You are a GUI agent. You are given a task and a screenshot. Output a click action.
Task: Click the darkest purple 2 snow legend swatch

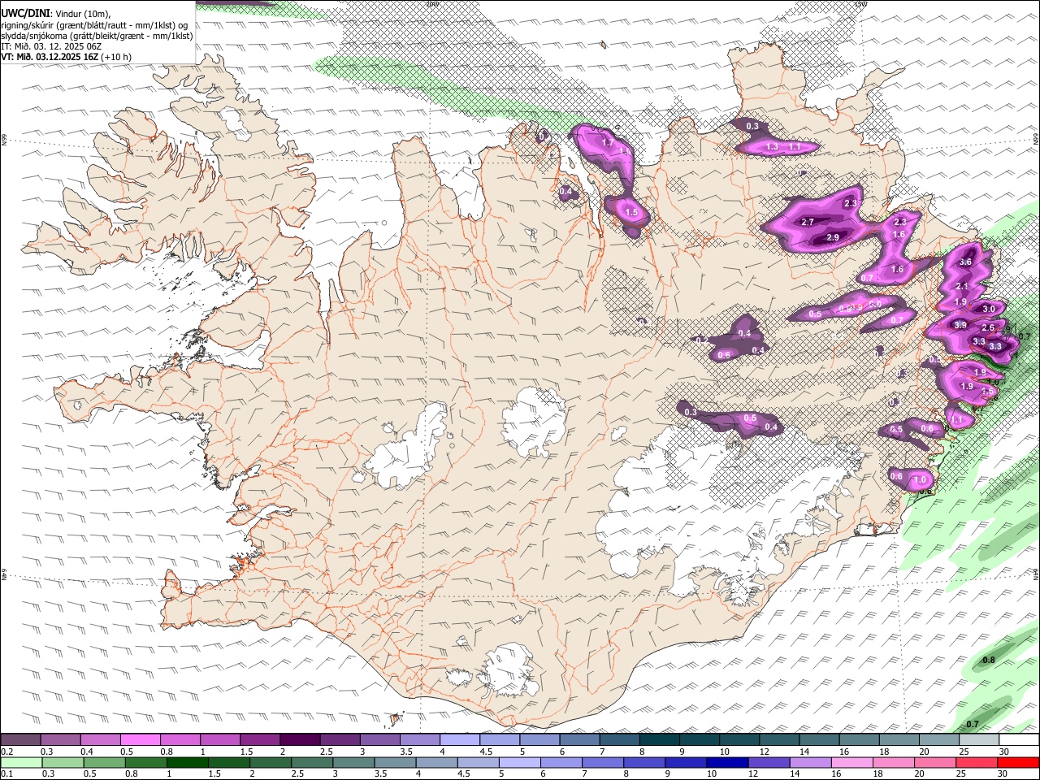(300, 740)
